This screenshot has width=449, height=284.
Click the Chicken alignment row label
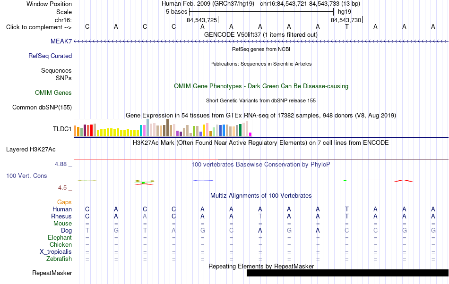(x=60, y=244)
